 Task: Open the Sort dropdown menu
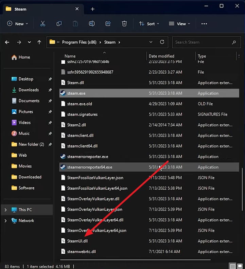coord(149,24)
